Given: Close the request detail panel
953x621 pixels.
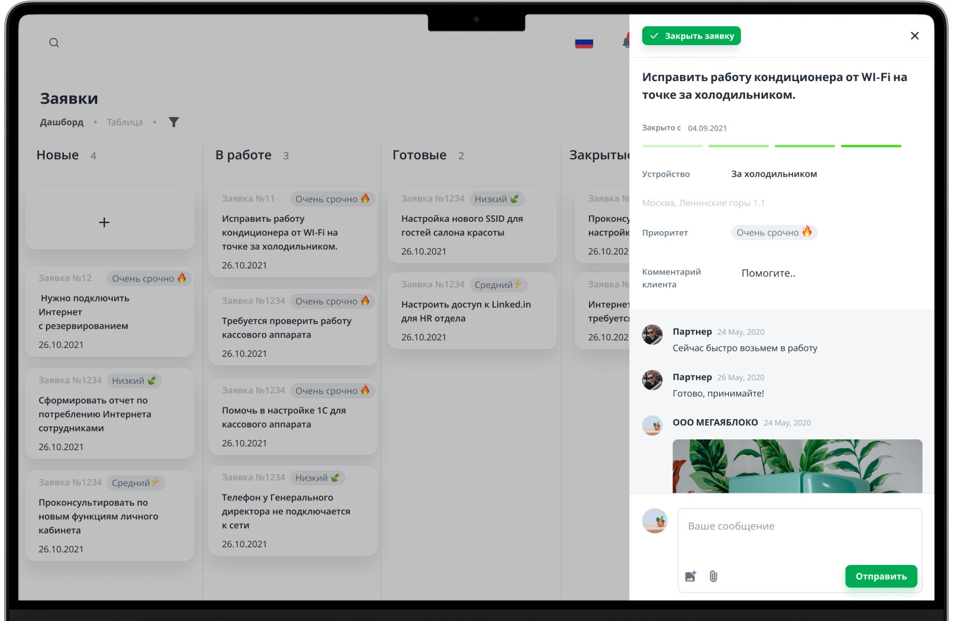Looking at the screenshot, I should tap(915, 35).
